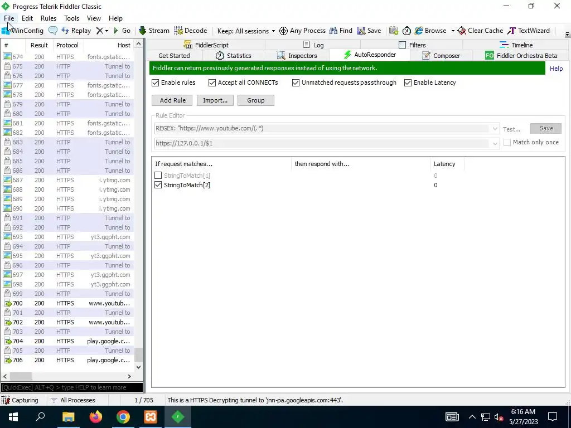This screenshot has width=571, height=428.
Task: Open the AutoResponder Help link
Action: coord(556,69)
